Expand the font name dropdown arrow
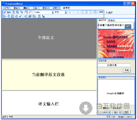Image resolution: width=137 pixels, height=120 pixels. [53, 13]
